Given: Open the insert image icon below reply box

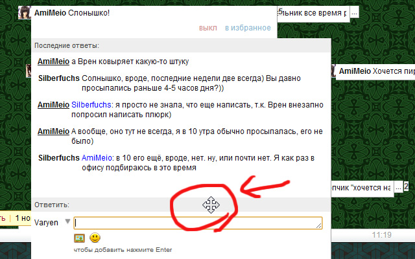Looking at the screenshot, I should [79, 238].
